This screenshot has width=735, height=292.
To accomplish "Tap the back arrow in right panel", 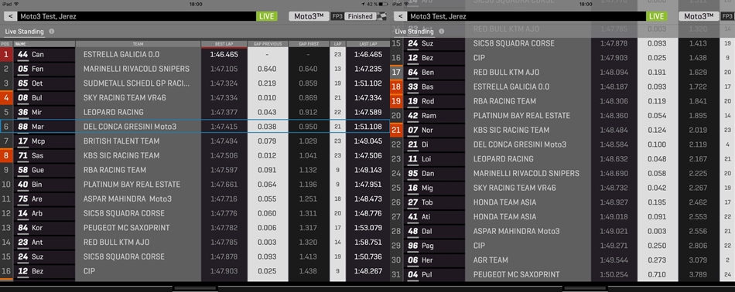I will [400, 16].
